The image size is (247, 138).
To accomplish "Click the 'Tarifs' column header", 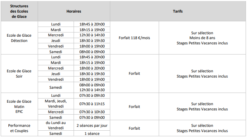I will coord(178,11).
